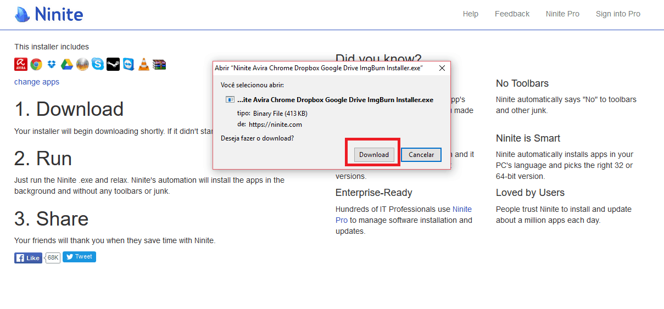Click the ImgBurn disc icon
This screenshot has width=664, height=309.
pos(82,64)
